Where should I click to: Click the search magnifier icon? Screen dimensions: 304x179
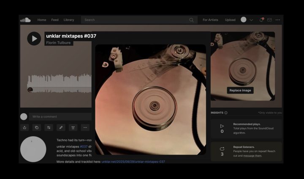click(x=191, y=20)
